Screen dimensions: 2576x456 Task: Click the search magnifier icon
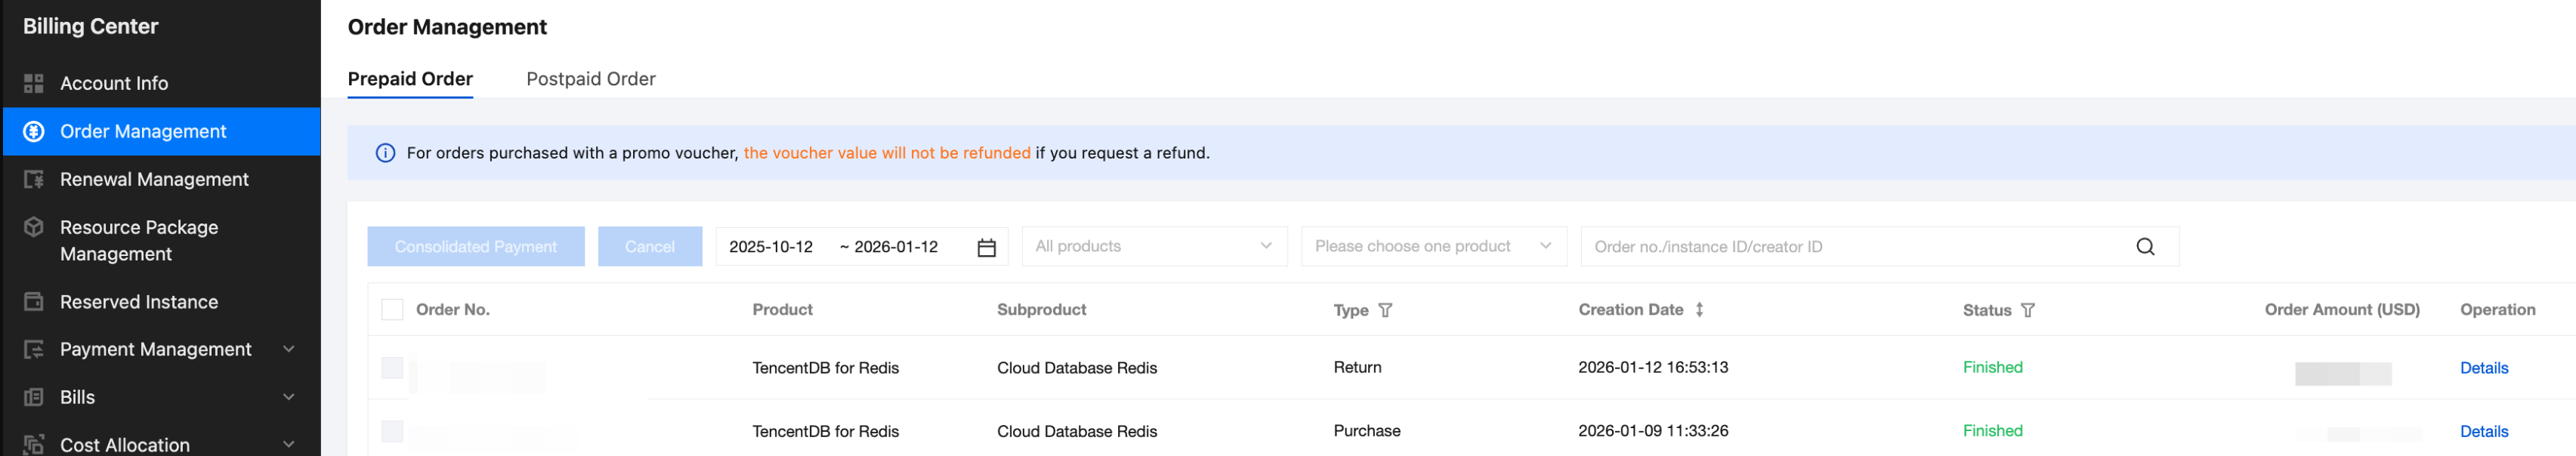tap(2145, 247)
